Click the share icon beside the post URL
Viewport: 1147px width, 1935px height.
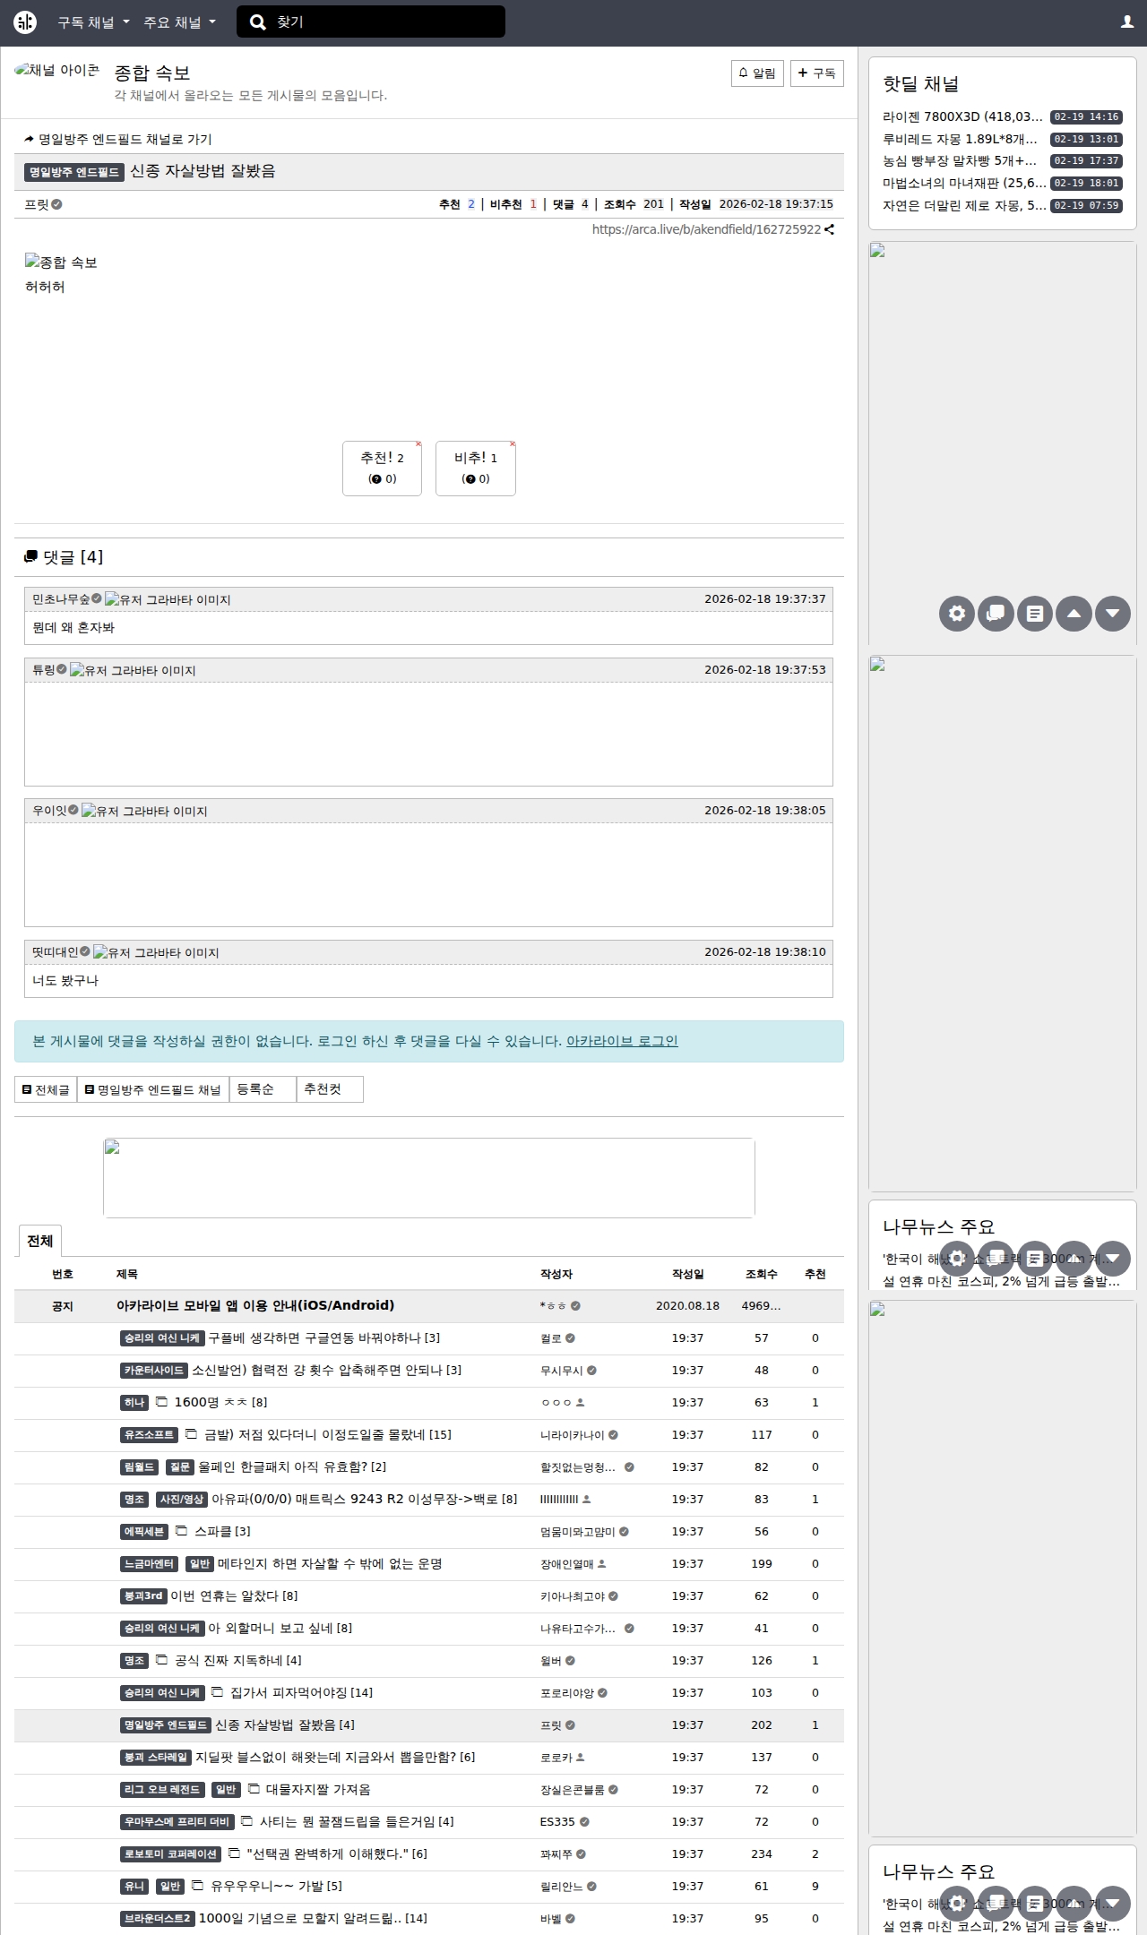[829, 229]
